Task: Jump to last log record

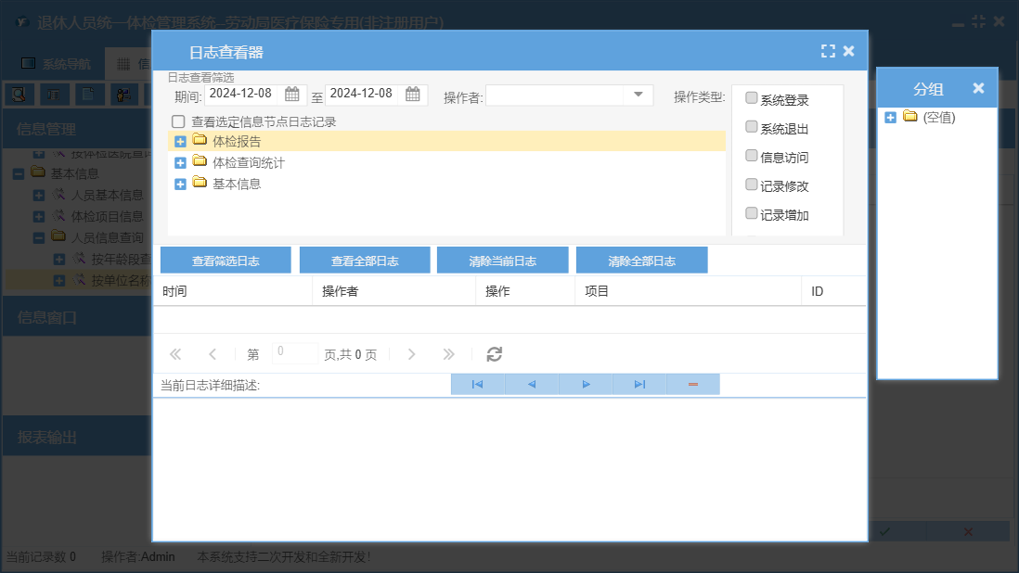Action: pyautogui.click(x=639, y=384)
